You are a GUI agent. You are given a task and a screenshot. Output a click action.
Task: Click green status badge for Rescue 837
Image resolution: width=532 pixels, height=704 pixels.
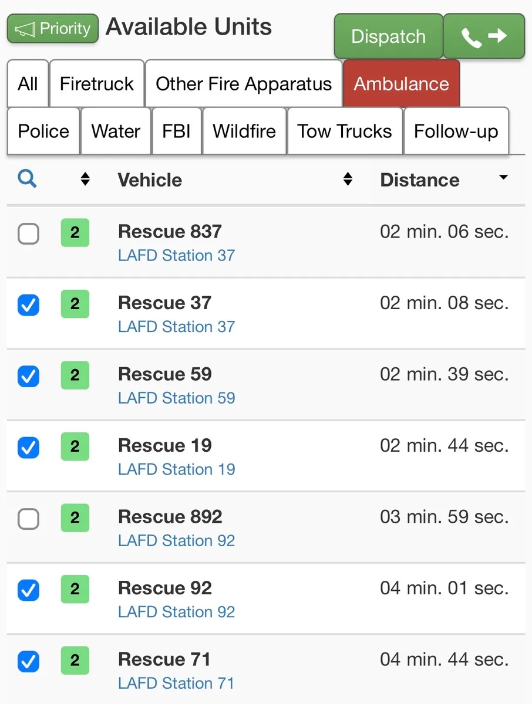pos(75,233)
